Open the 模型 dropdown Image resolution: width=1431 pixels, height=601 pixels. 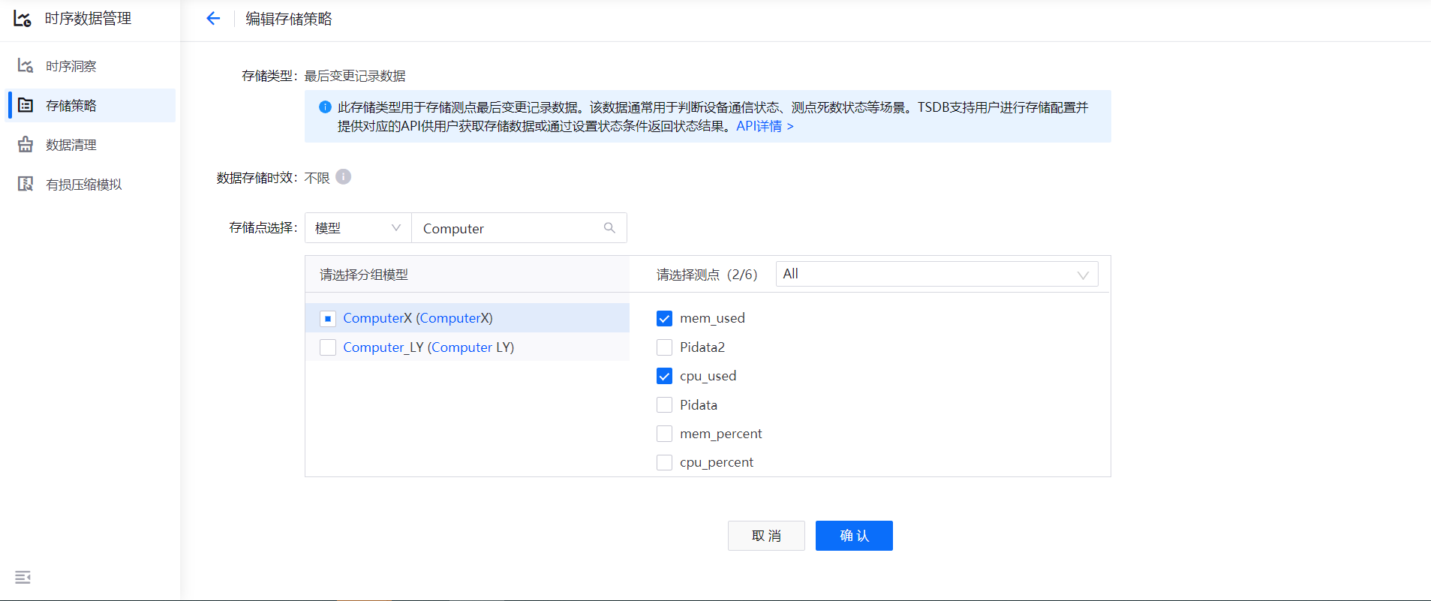click(x=358, y=228)
